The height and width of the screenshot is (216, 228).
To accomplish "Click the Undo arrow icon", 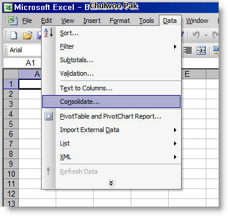I will pyautogui.click(x=196, y=35).
